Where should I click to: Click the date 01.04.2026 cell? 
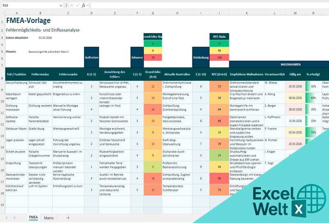[45, 38]
